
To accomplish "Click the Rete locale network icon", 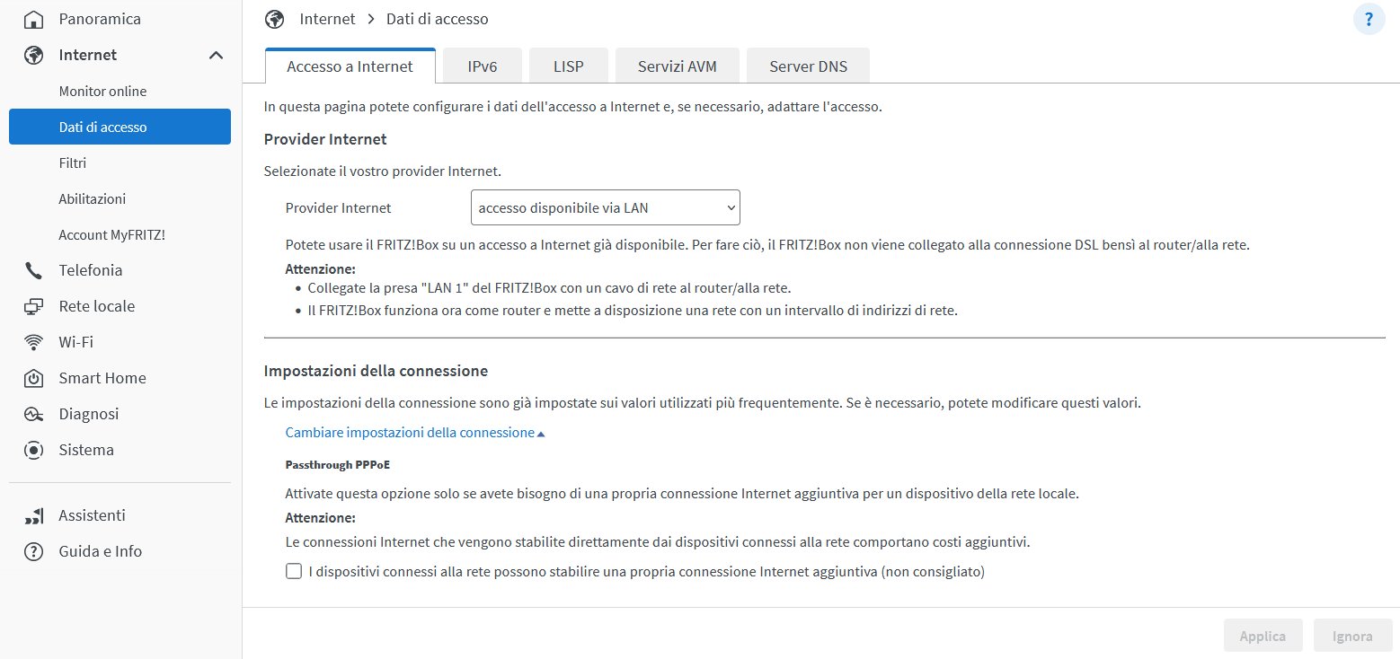I will point(33,306).
